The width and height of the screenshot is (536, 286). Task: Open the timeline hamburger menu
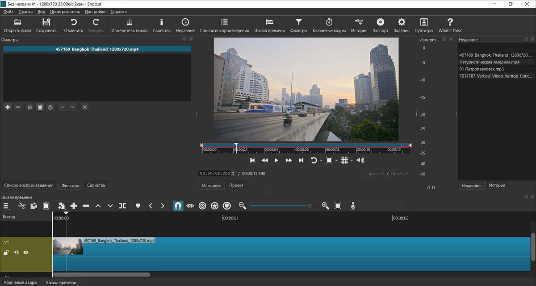tap(7, 206)
